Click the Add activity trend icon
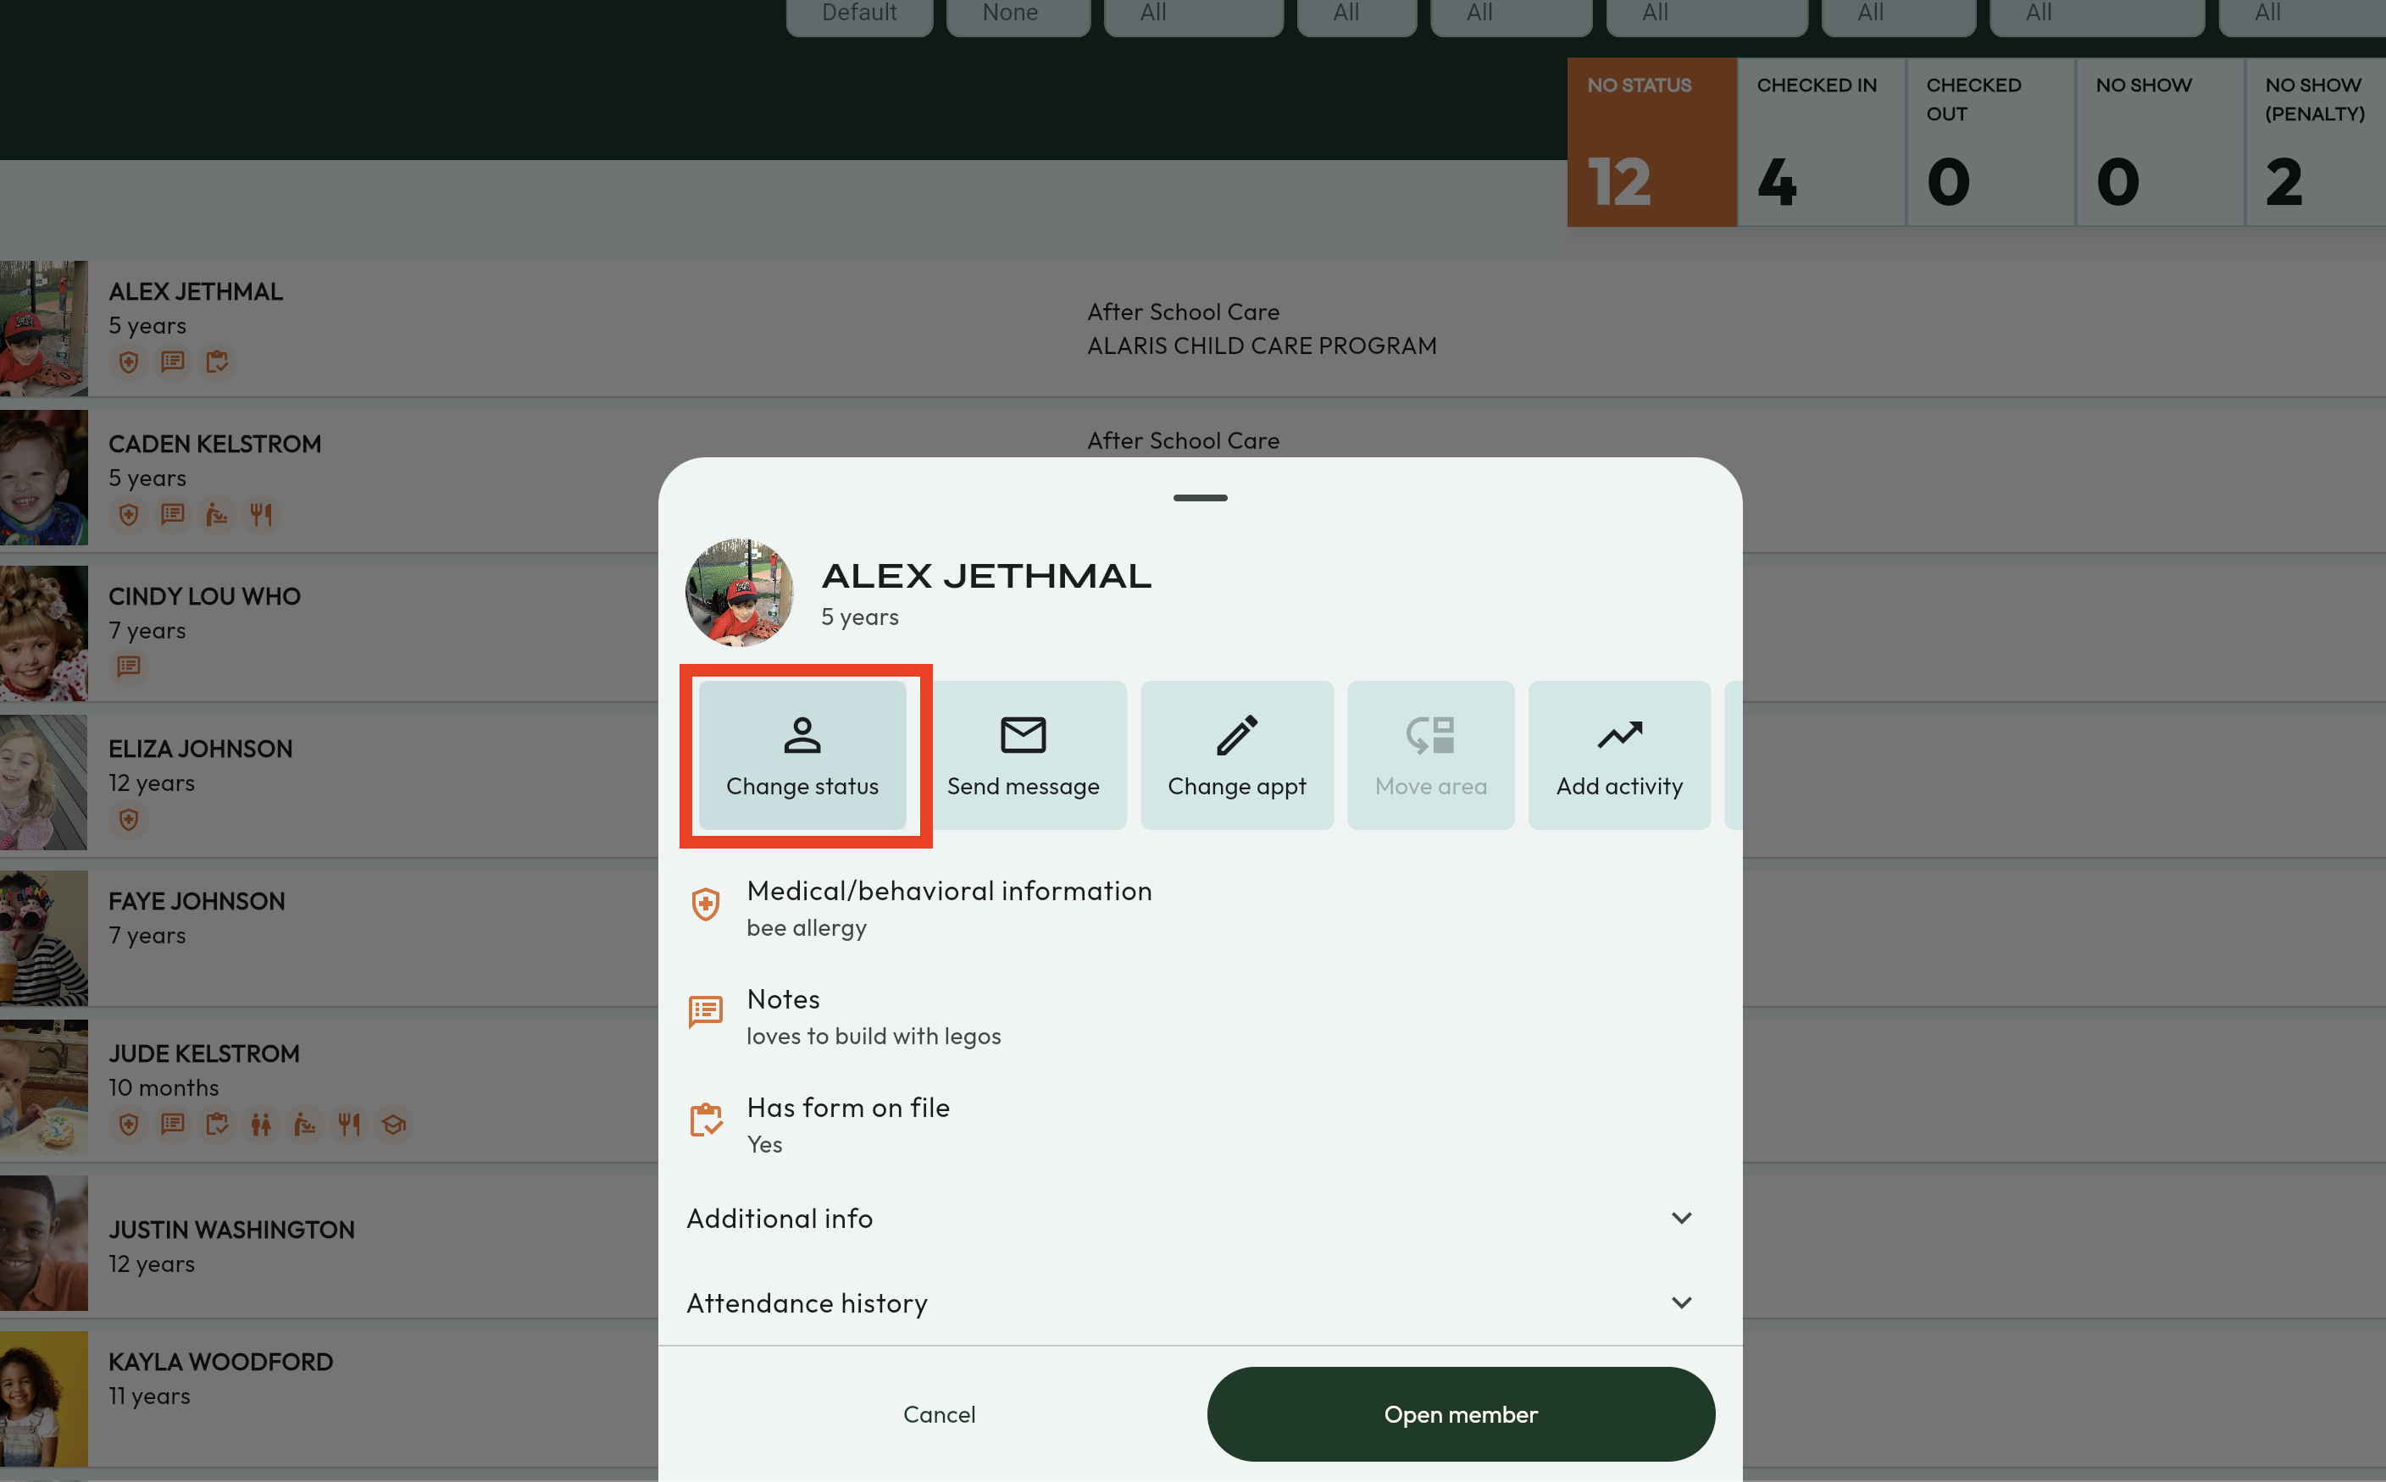2386x1482 pixels. coord(1618,734)
